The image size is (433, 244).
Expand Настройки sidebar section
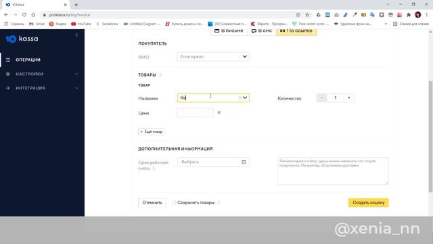coord(76,74)
